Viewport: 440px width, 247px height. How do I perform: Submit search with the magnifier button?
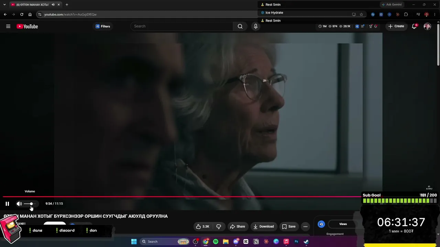point(240,26)
